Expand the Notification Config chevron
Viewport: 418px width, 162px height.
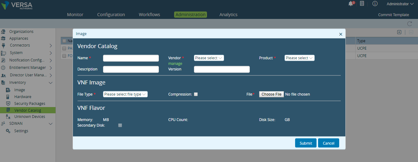pos(51,60)
